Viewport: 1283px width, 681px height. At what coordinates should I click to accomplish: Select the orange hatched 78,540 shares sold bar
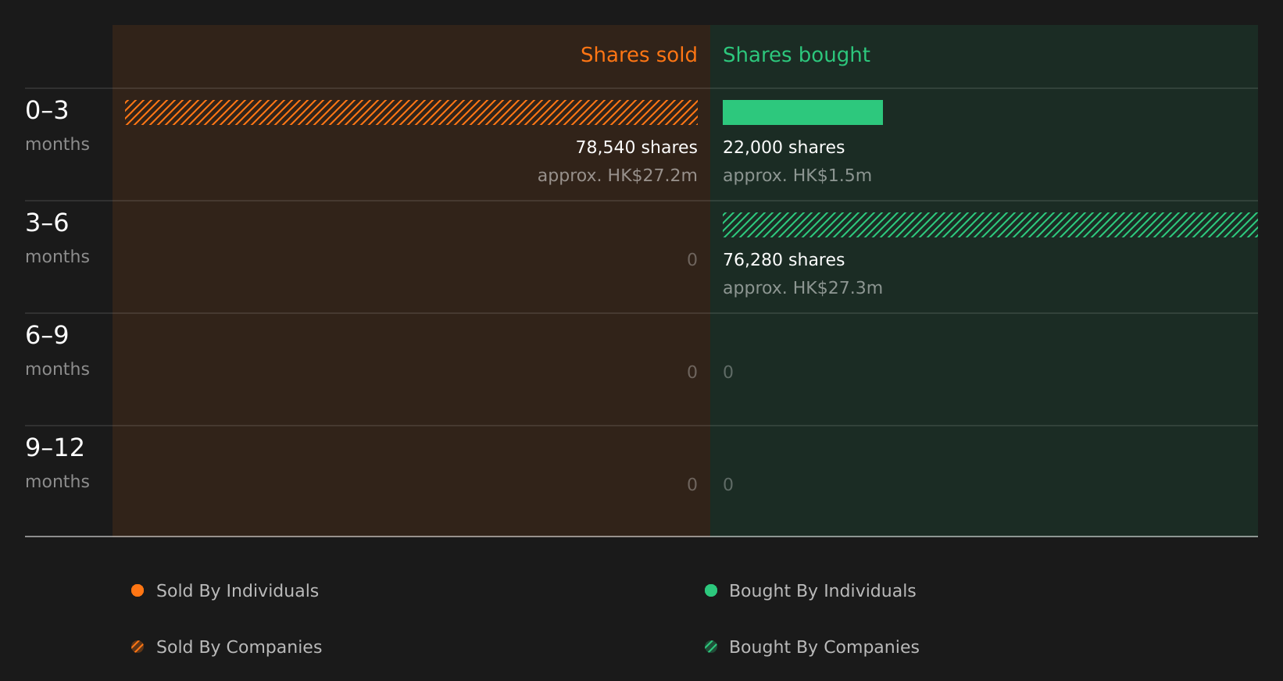tap(411, 112)
